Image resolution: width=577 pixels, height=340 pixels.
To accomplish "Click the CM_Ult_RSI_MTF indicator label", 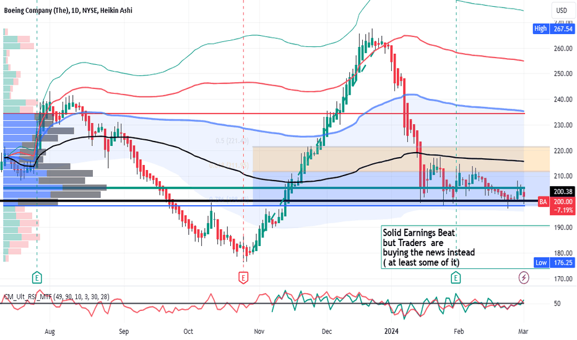I will pos(57,297).
